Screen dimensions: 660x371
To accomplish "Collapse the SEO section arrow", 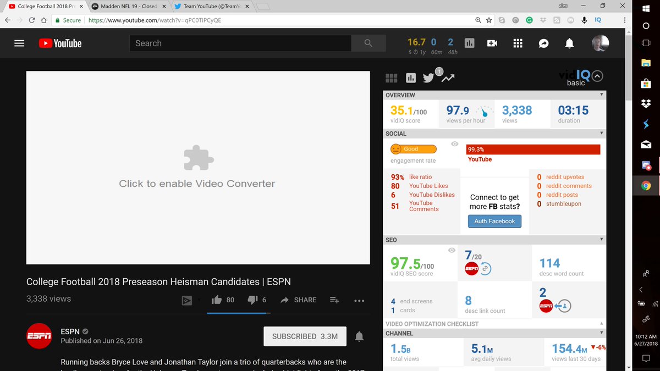I will pos(601,240).
